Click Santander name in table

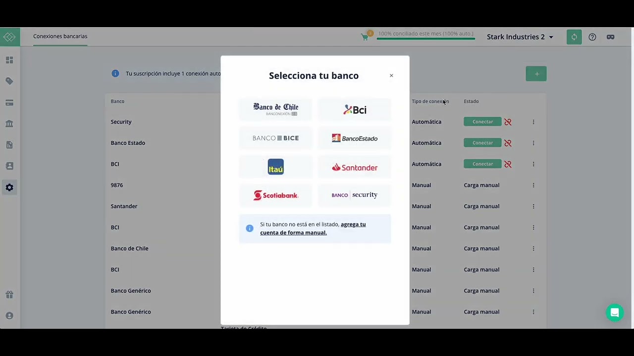(124, 206)
